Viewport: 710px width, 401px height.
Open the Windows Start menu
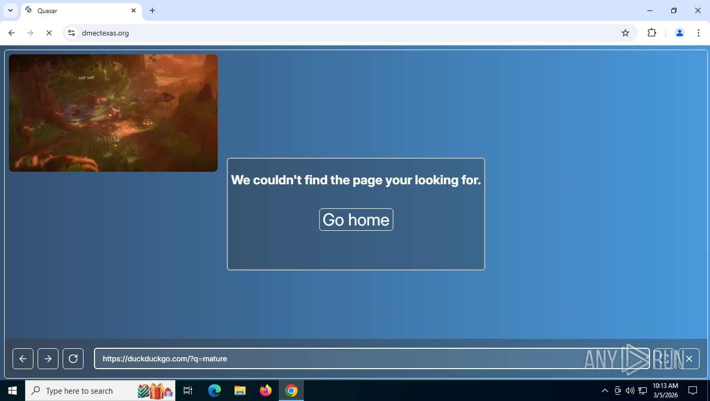13,391
